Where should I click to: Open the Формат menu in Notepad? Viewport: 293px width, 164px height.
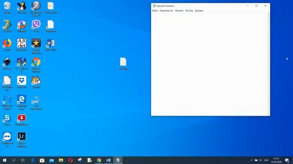179,10
